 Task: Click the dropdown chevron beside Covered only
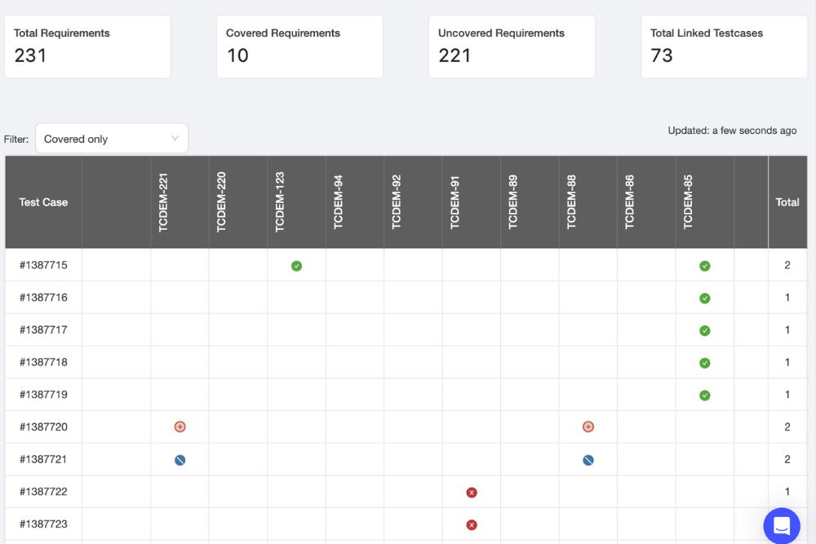click(175, 138)
